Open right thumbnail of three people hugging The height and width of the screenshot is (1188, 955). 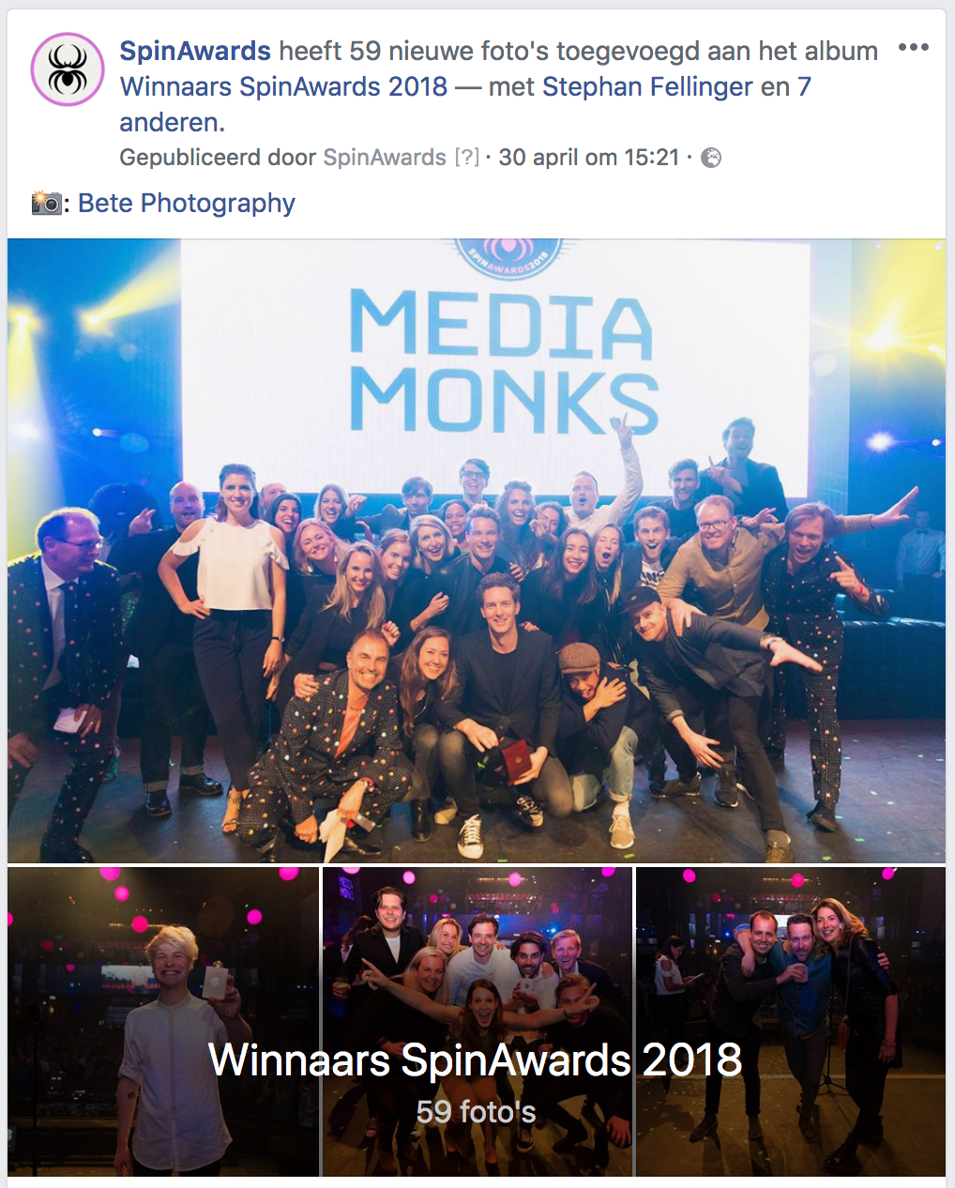tap(791, 1022)
